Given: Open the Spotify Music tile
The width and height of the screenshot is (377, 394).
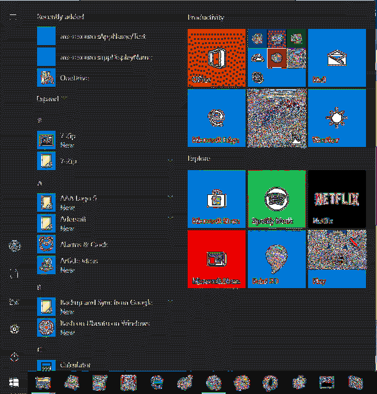Looking at the screenshot, I should [276, 198].
